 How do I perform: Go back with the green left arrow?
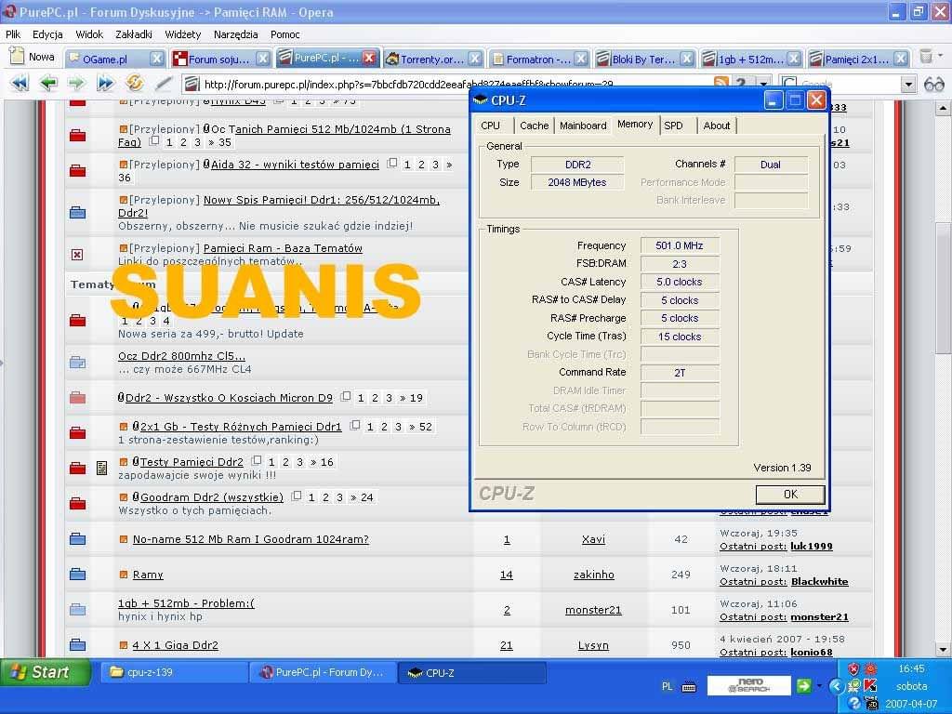48,83
